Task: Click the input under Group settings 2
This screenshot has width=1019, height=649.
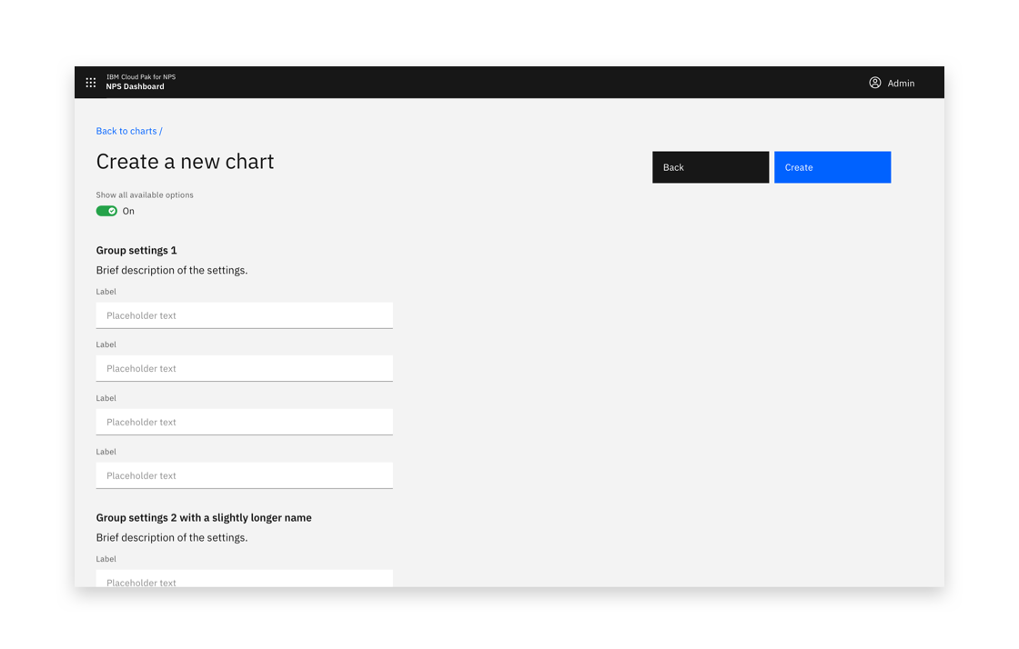Action: (x=244, y=580)
